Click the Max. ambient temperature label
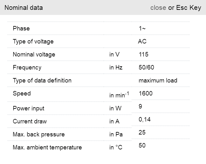206x164 pixels. click(x=47, y=148)
